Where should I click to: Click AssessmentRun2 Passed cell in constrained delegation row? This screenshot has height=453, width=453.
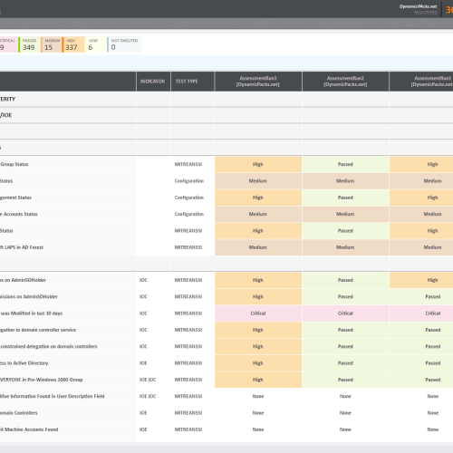(x=345, y=346)
